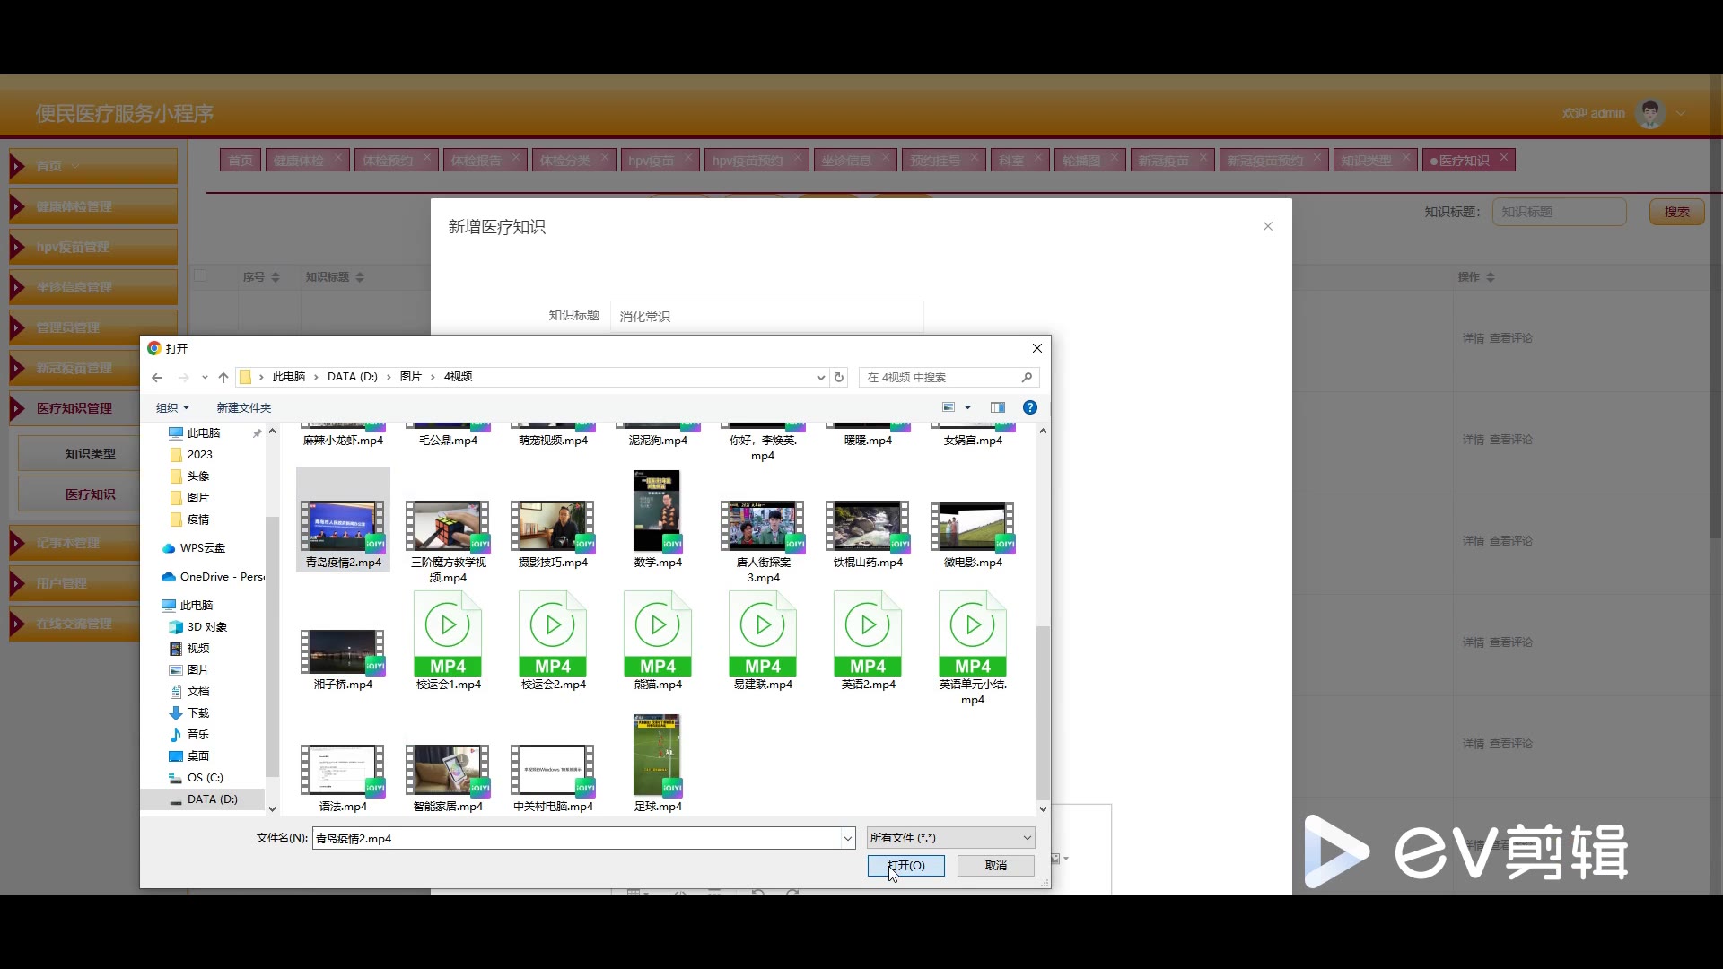The width and height of the screenshot is (1723, 969).
Task: Open the 组织 dropdown menu
Action: coord(172,408)
